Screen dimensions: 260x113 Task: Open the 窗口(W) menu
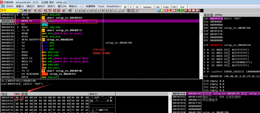[x=62, y=6]
